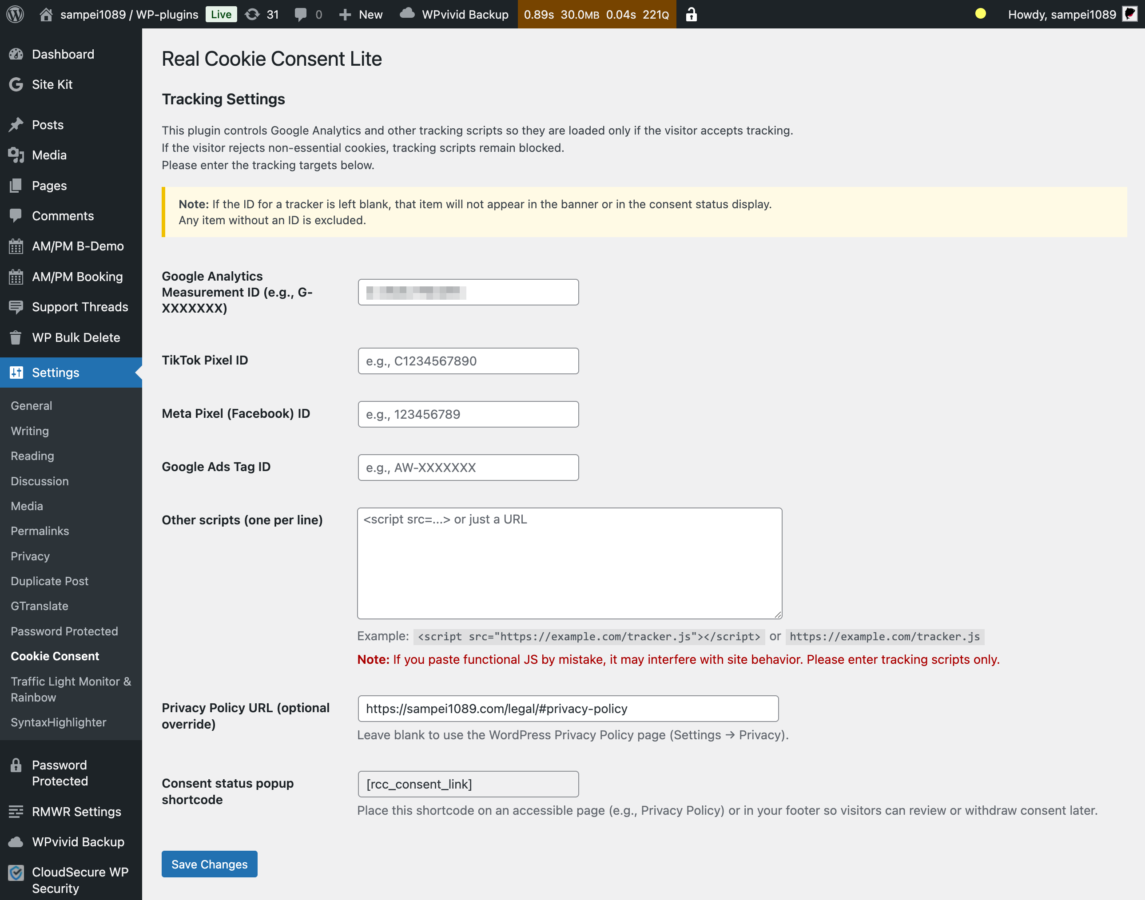Click the Privacy Policy URL field

tap(567, 709)
